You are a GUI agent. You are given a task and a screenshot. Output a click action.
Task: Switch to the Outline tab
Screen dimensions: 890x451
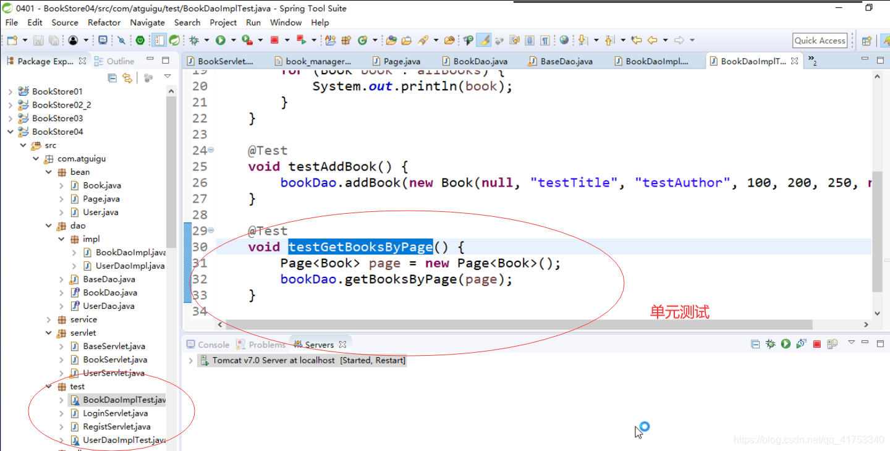[114, 61]
